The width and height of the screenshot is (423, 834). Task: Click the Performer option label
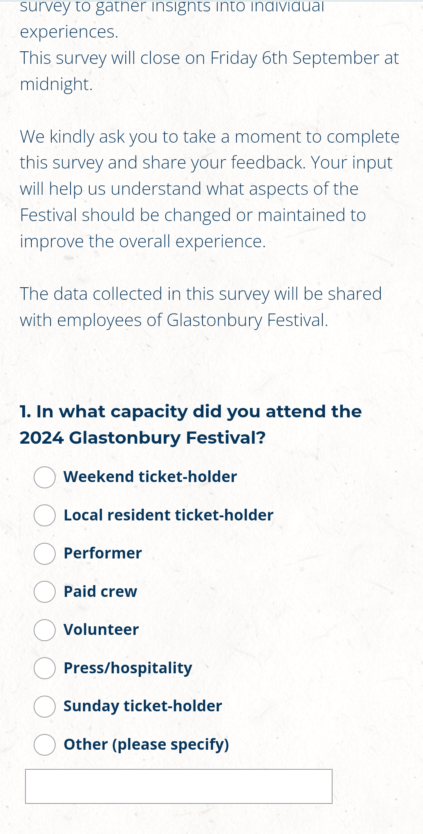tap(103, 553)
